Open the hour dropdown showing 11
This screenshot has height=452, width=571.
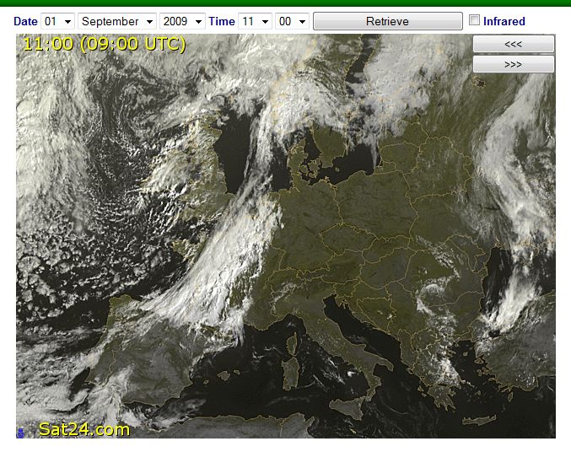256,21
